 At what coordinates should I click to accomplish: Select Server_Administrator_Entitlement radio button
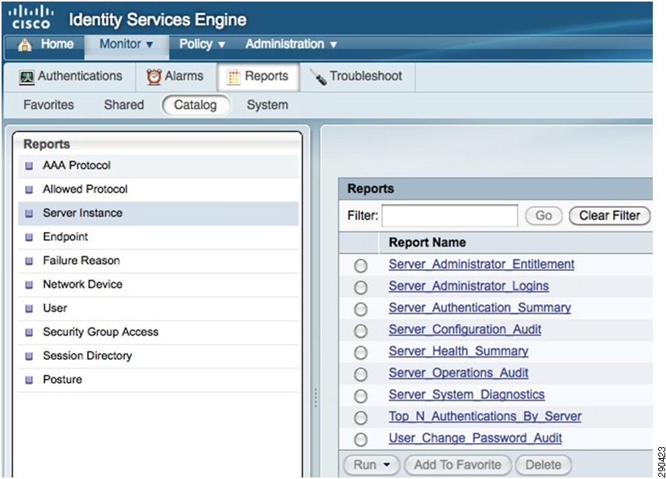[361, 266]
